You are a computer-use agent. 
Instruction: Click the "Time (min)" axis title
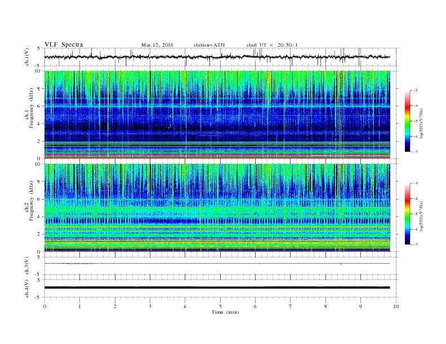coord(225,312)
